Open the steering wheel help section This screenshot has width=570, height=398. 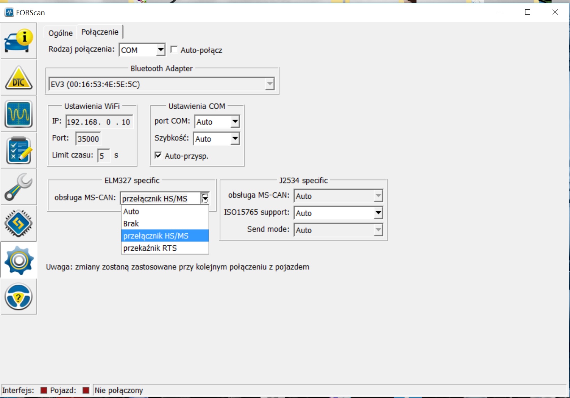tap(18, 297)
